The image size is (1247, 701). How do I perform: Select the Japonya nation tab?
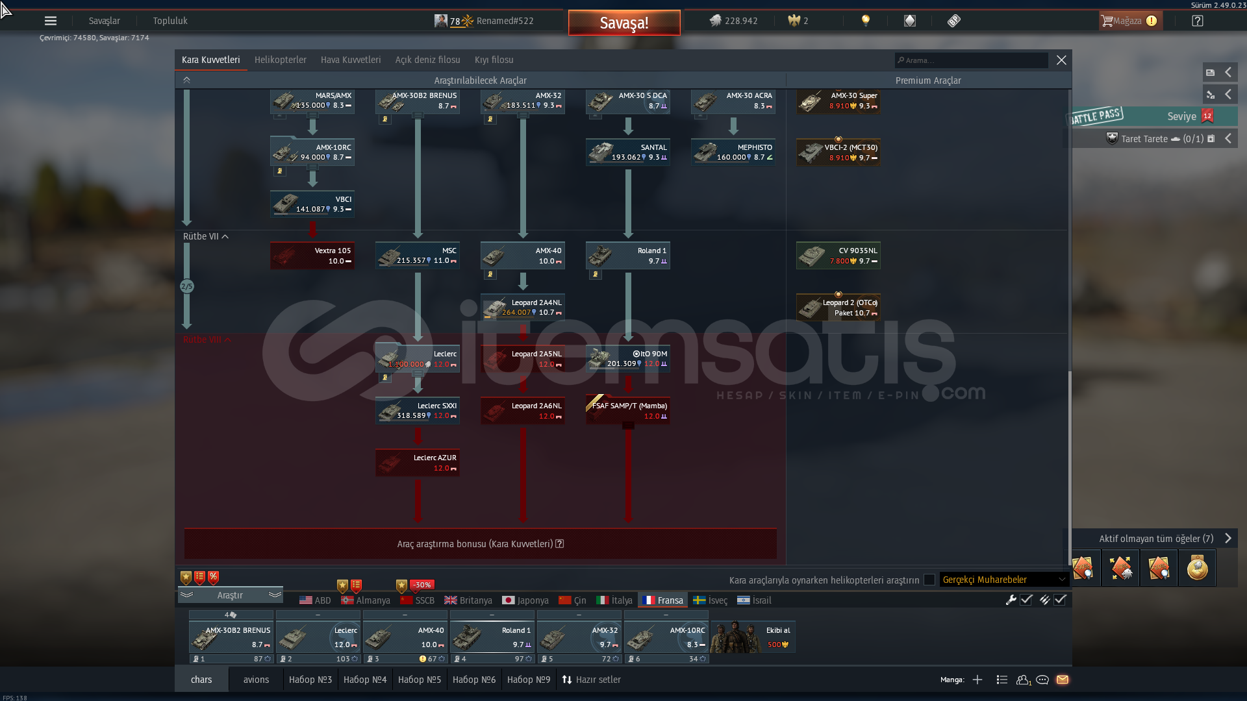pos(525,600)
